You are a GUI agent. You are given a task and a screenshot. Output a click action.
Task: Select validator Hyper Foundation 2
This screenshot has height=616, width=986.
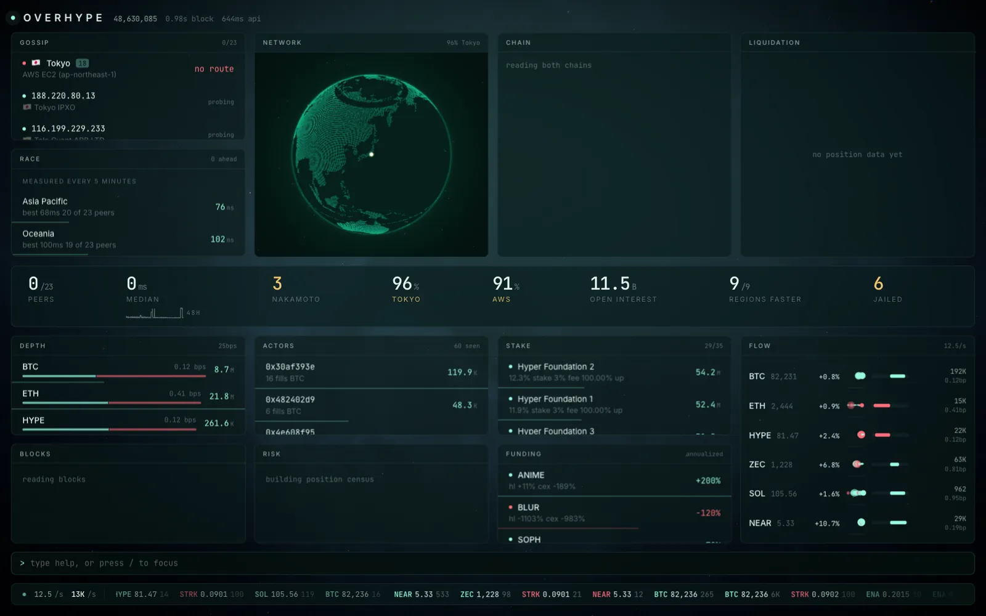click(x=614, y=372)
